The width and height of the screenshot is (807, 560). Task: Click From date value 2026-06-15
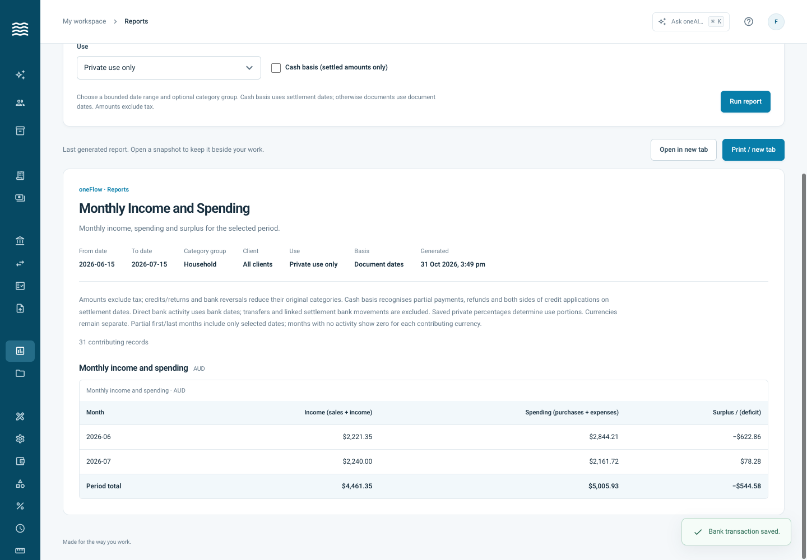point(97,264)
